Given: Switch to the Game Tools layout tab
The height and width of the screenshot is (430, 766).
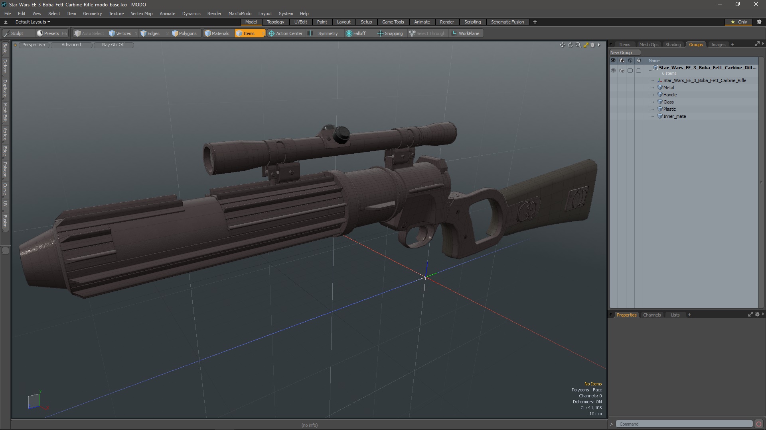Looking at the screenshot, I should click(x=393, y=22).
